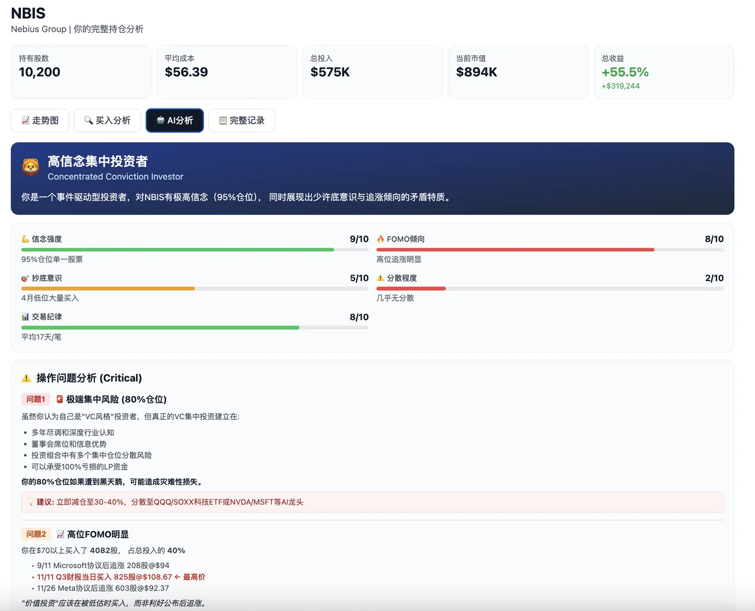
Task: Click the siren icon beside 极端集中风险
Action: point(59,399)
